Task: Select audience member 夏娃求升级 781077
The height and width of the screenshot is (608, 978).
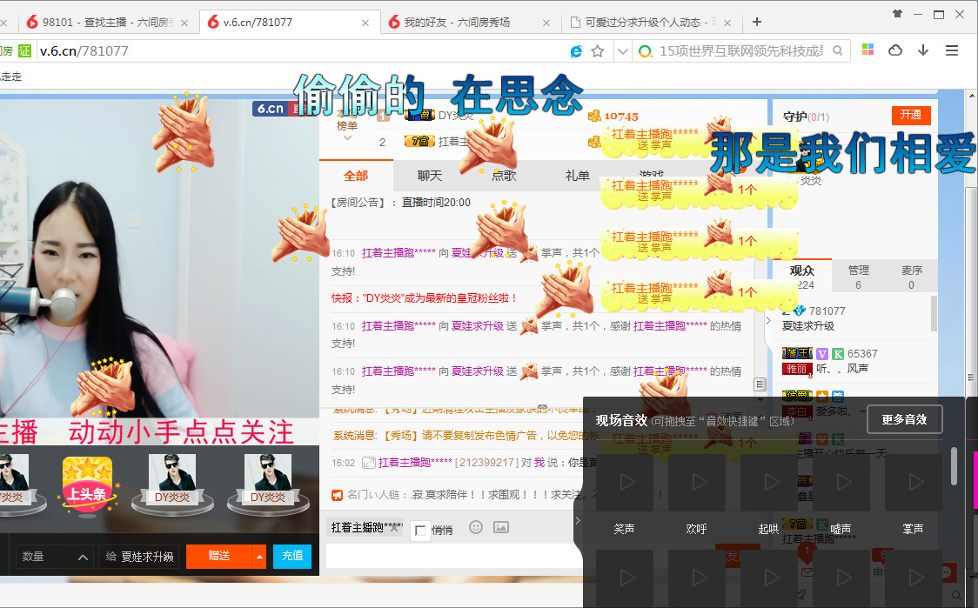Action: pyautogui.click(x=854, y=318)
